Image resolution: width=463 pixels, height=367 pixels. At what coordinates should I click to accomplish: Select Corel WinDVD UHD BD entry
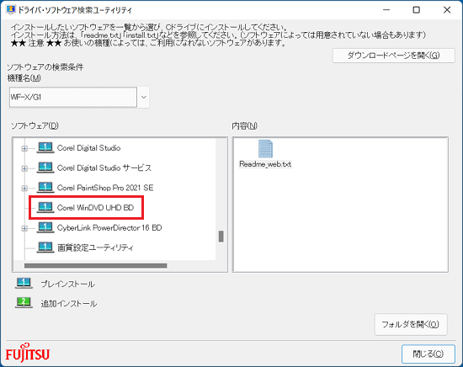click(x=95, y=208)
